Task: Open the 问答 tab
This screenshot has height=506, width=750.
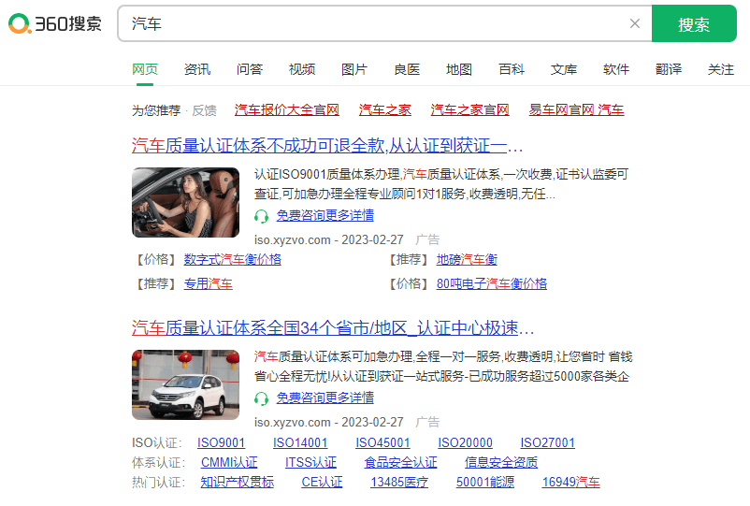Action: click(250, 69)
